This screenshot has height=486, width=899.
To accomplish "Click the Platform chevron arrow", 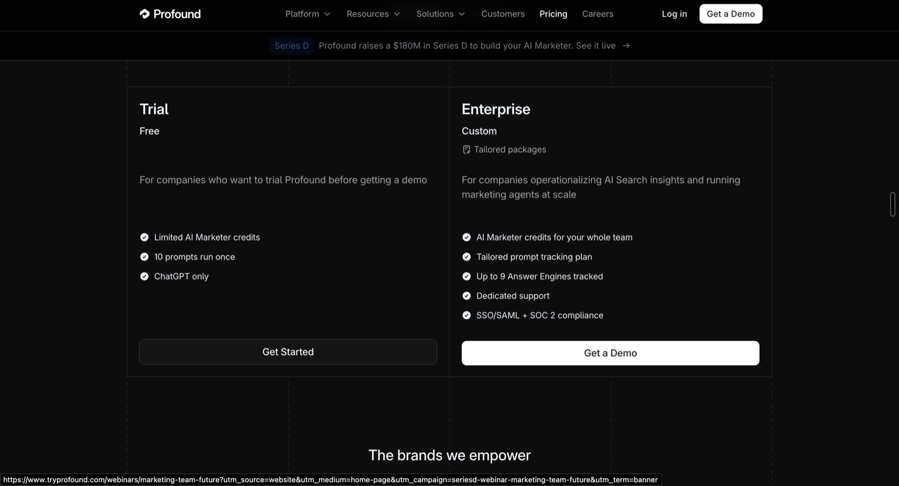I will (x=327, y=14).
